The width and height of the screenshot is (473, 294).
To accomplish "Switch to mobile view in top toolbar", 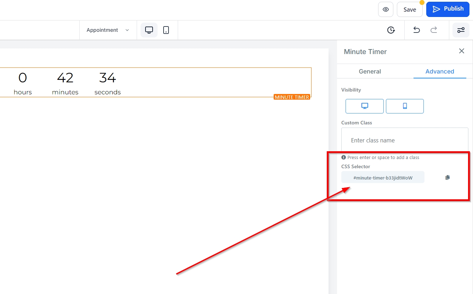I will pos(166,30).
